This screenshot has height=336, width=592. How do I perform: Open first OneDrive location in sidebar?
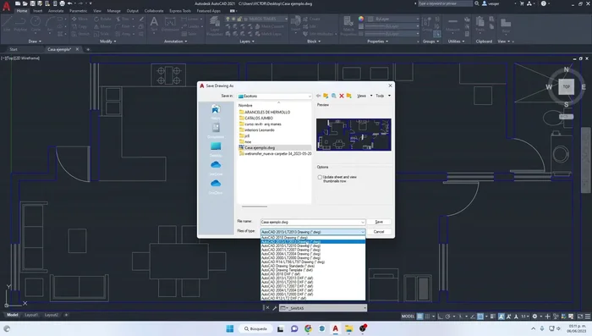pyautogui.click(x=216, y=168)
